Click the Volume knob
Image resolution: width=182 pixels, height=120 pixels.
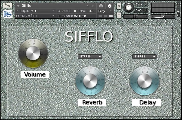pos(33,53)
